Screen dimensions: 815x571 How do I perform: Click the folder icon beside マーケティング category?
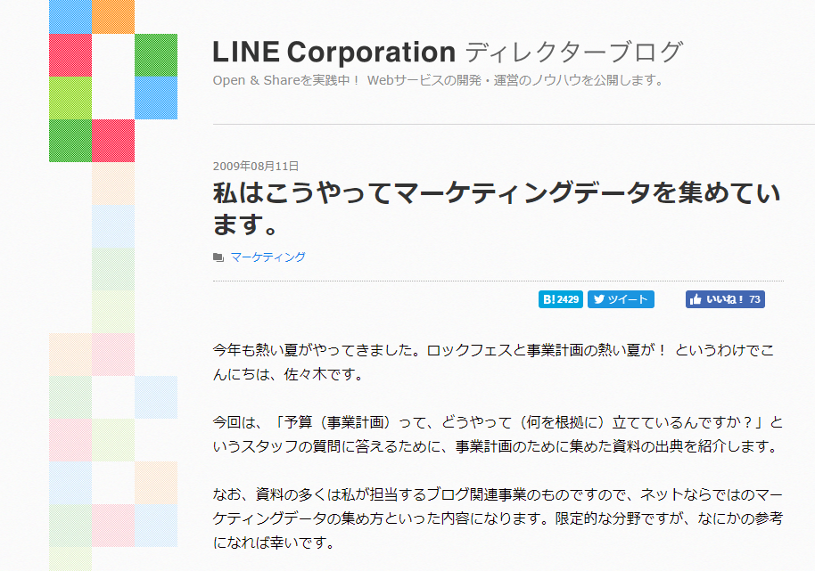pyautogui.click(x=218, y=257)
